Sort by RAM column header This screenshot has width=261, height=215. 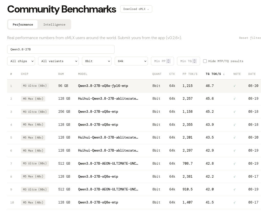pyautogui.click(x=61, y=74)
